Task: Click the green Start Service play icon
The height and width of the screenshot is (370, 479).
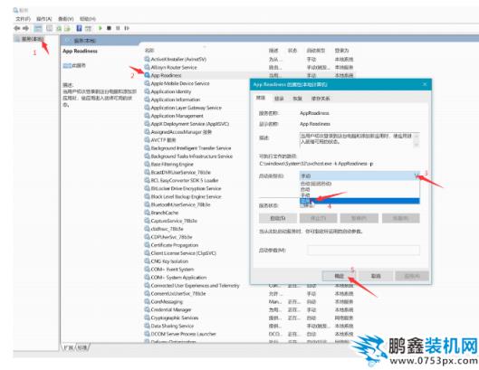Action: click(100, 28)
